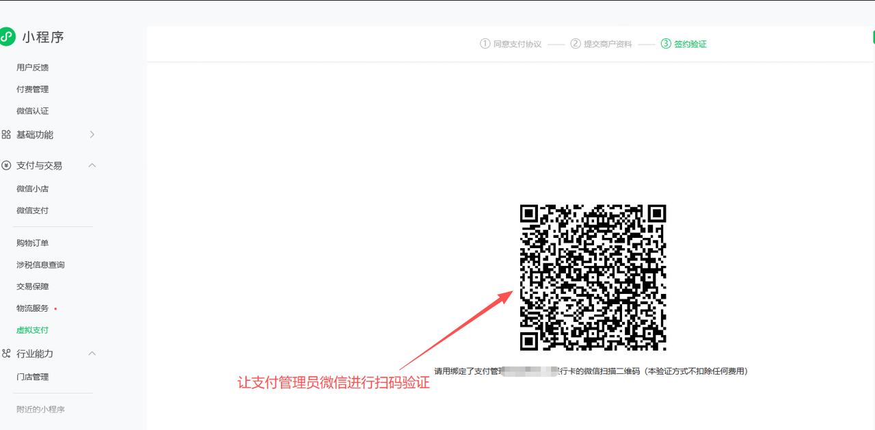
Task: Click the 支付与交易 section label
Action: click(x=39, y=165)
